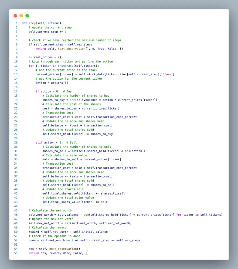The width and height of the screenshot is (238, 269).
Task: Click '# Check if the episode is done' comment
Action: (55, 236)
